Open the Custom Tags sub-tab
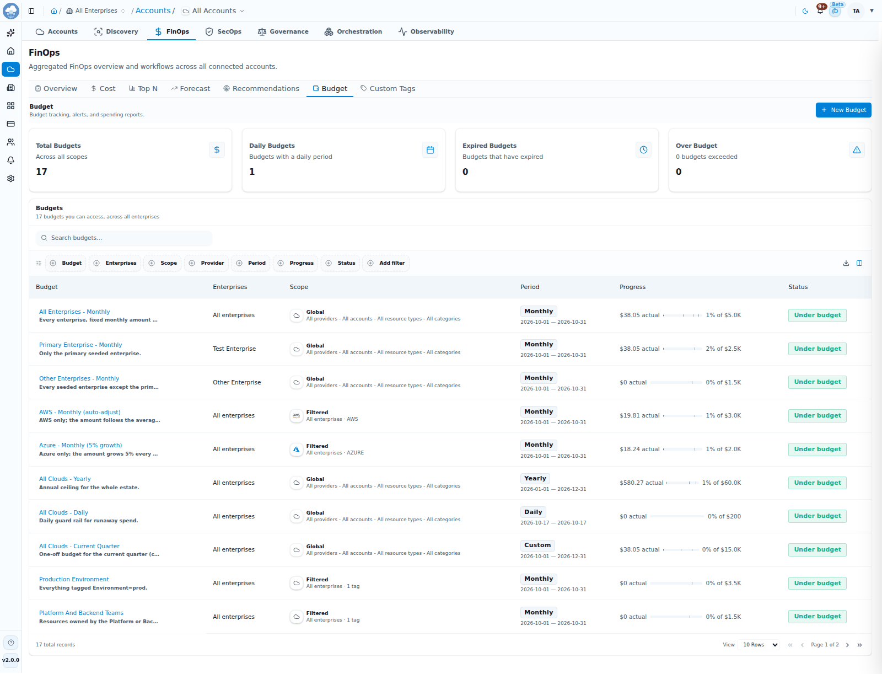Image resolution: width=882 pixels, height=674 pixels. tap(388, 89)
